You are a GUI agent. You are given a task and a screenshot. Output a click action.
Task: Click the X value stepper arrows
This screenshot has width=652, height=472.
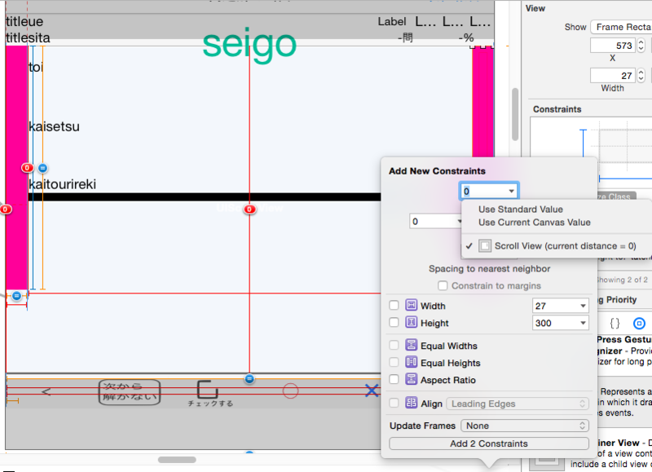click(x=641, y=45)
